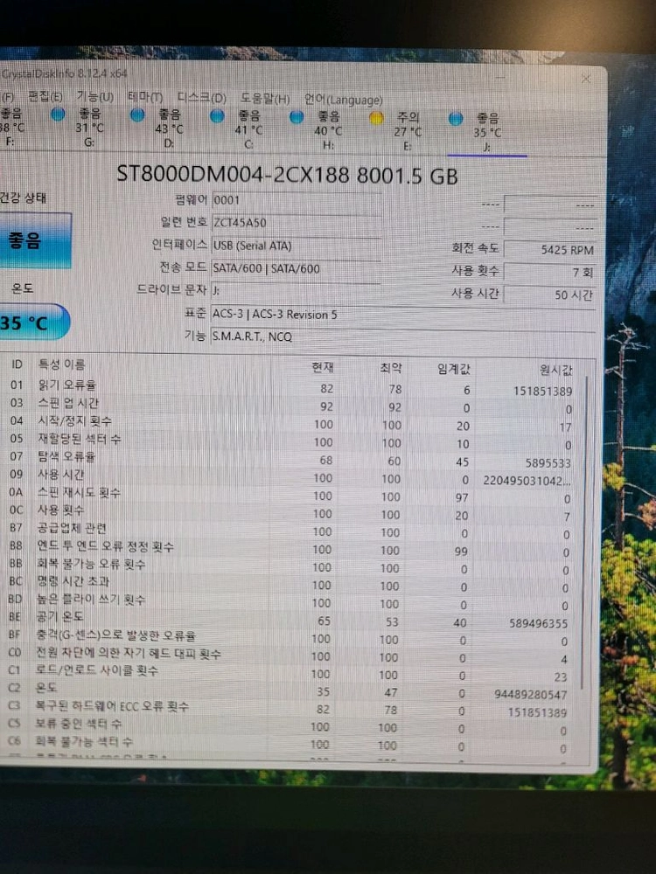Click the features field S.M.A.R.T., NCQ

click(x=402, y=336)
